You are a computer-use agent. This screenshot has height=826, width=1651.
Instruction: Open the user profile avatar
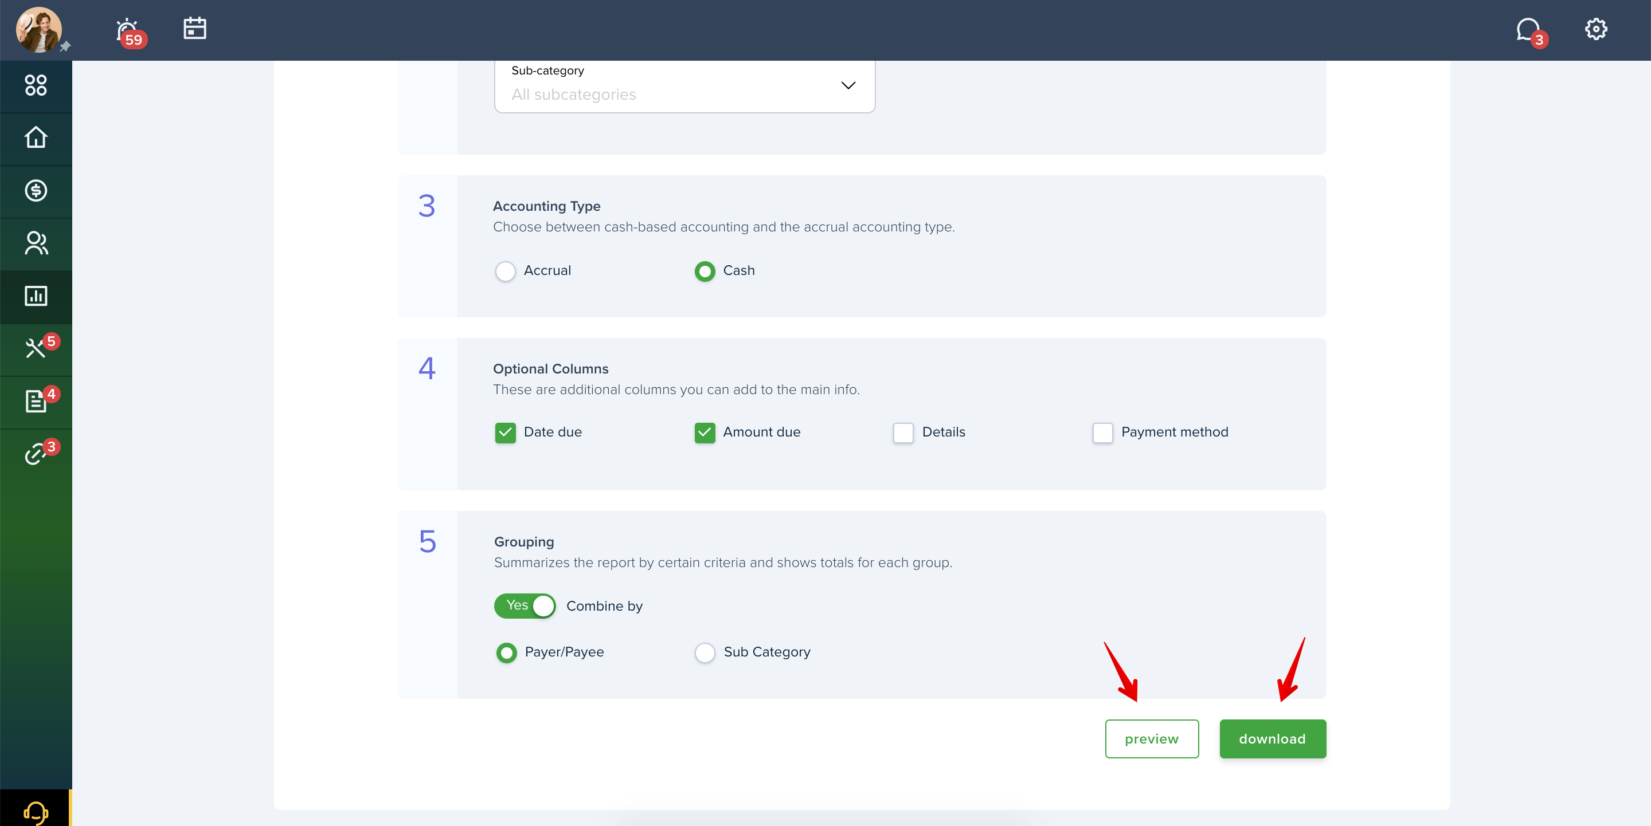click(38, 29)
